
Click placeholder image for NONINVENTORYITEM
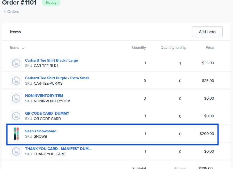pos(16,98)
